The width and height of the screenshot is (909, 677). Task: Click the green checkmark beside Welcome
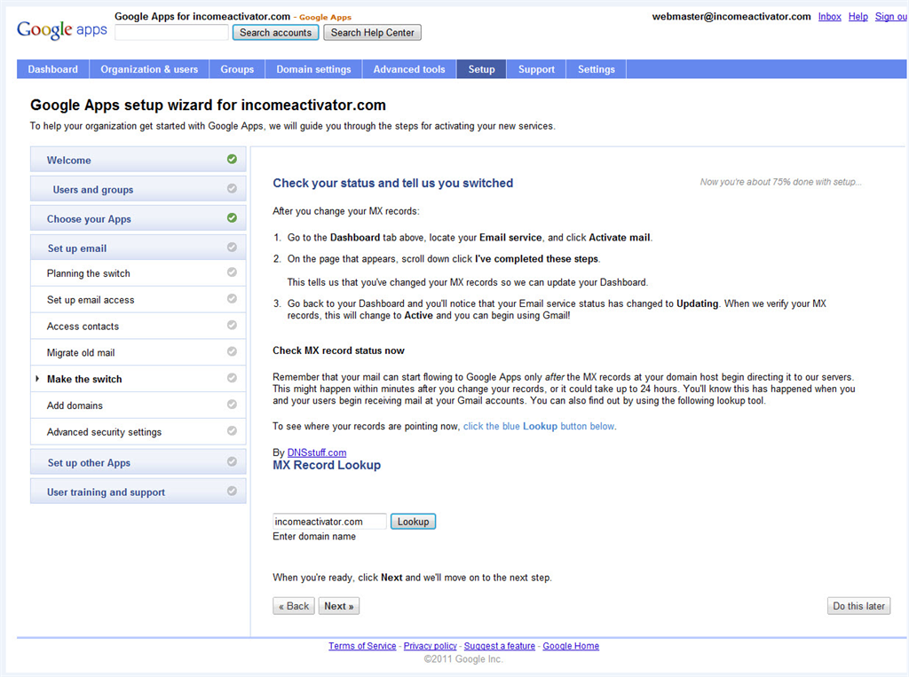232,159
